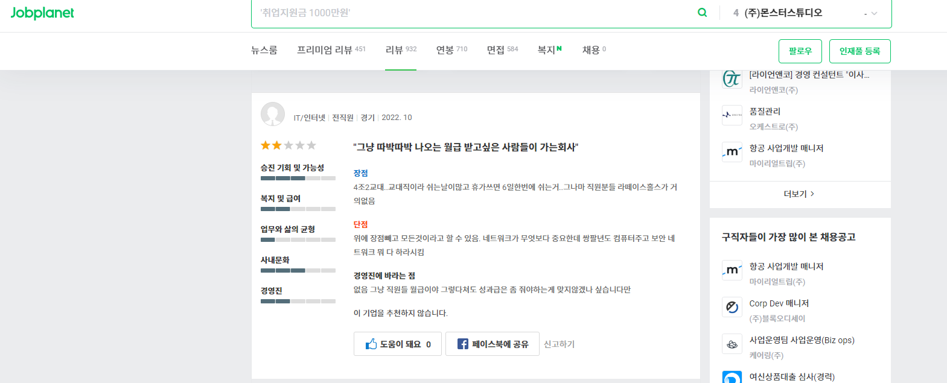Image resolution: width=947 pixels, height=383 pixels.
Task: Click the 오케스트로 company logo icon
Action: point(732,115)
